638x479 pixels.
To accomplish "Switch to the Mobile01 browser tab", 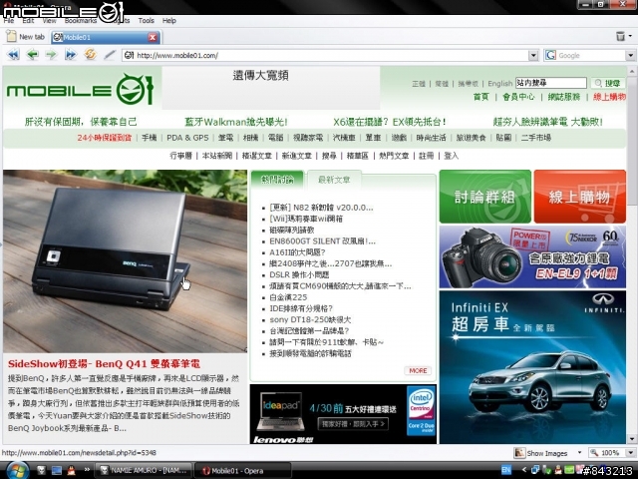I will (x=106, y=37).
